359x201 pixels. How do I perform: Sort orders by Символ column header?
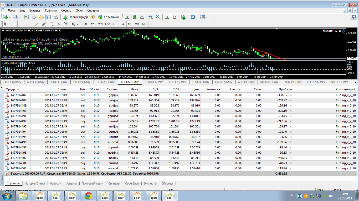click(110, 89)
